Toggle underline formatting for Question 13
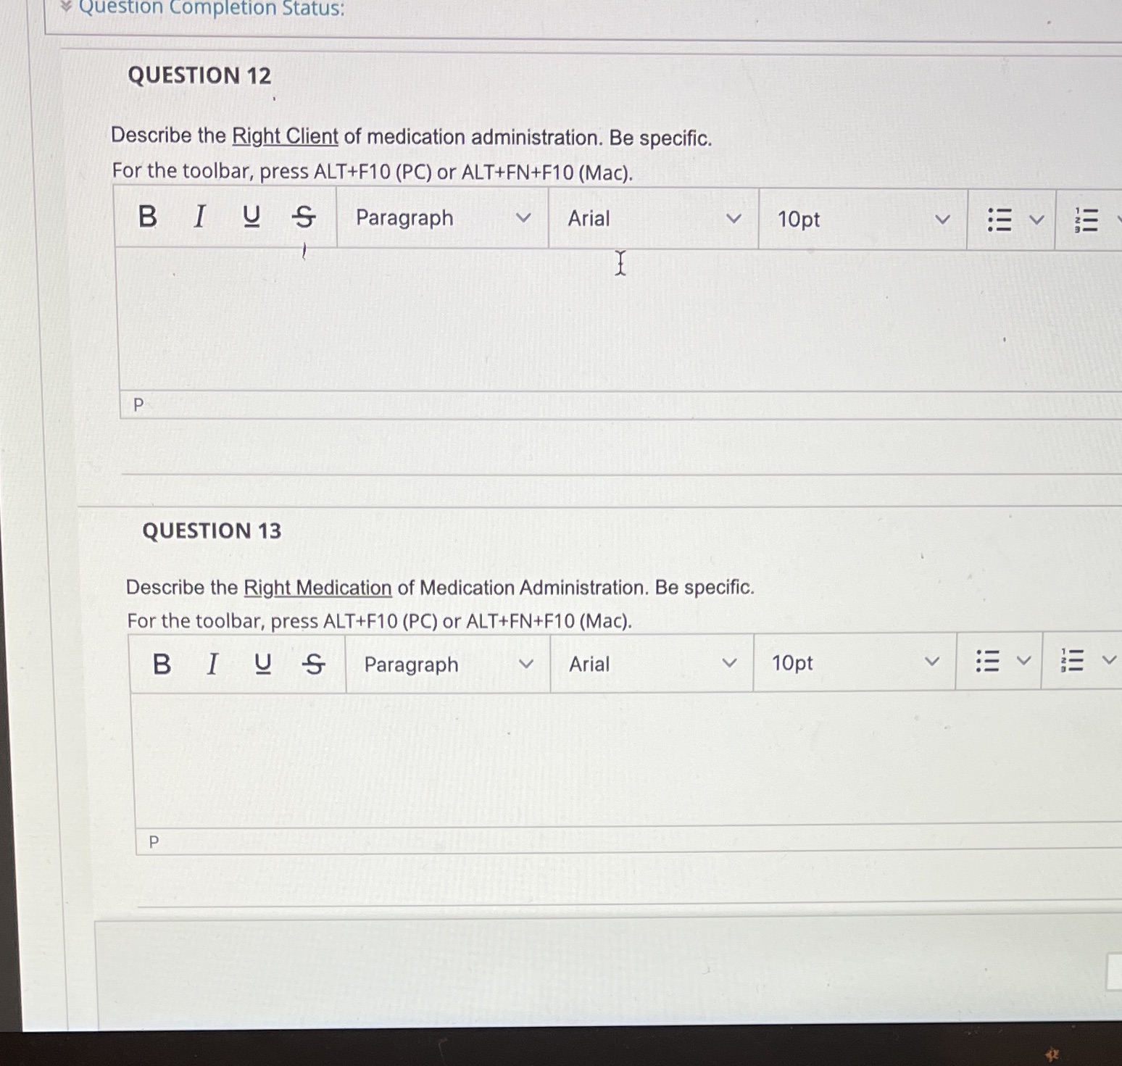Image resolution: width=1122 pixels, height=1066 pixels. [262, 664]
